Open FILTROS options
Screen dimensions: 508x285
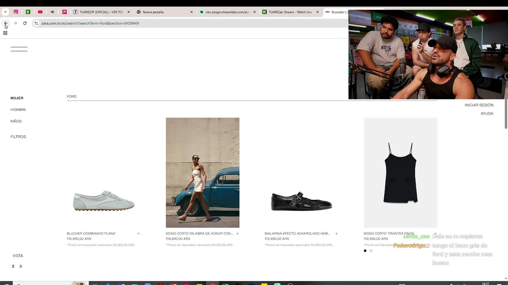pos(18,137)
